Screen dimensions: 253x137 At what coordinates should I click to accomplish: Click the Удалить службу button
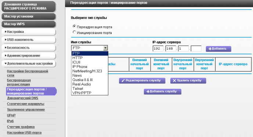click(188, 81)
